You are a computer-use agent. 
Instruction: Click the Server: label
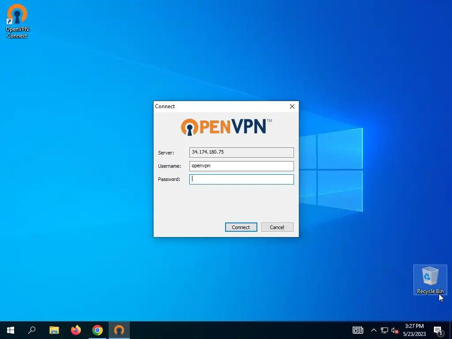coord(166,153)
